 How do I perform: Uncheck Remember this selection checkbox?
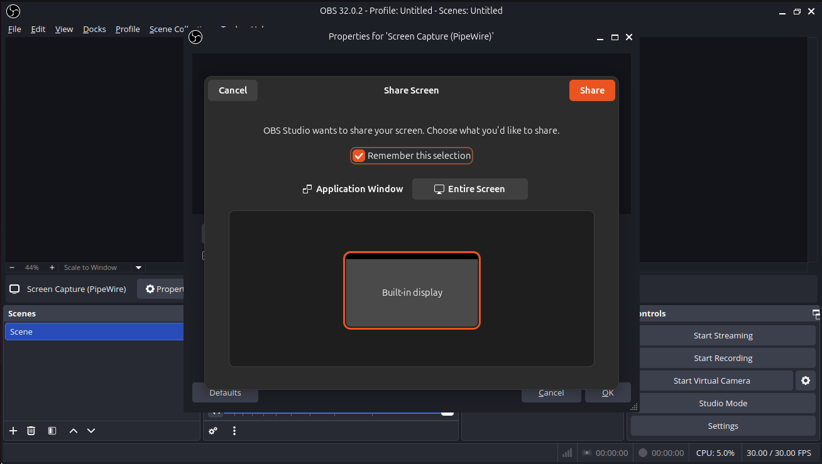pos(359,156)
